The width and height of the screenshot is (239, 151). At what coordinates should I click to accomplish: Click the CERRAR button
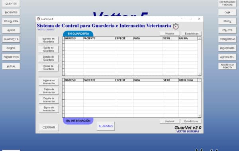click(49, 128)
